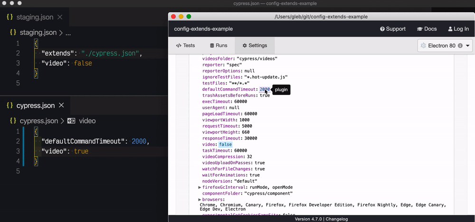Open the Electron 80 browser dropdown
Viewport: 475px width, 222px height.
(445, 46)
